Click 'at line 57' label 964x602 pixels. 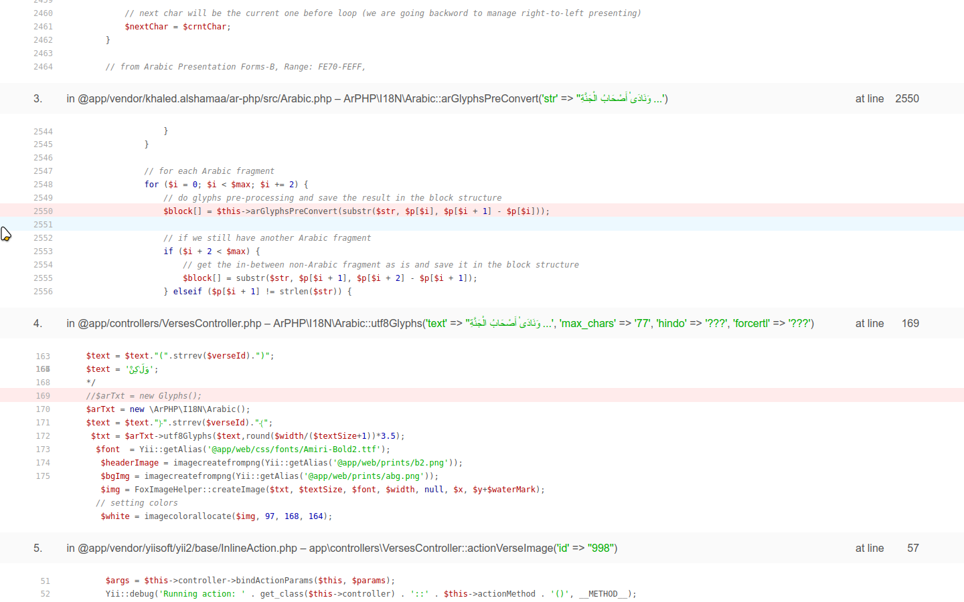887,548
